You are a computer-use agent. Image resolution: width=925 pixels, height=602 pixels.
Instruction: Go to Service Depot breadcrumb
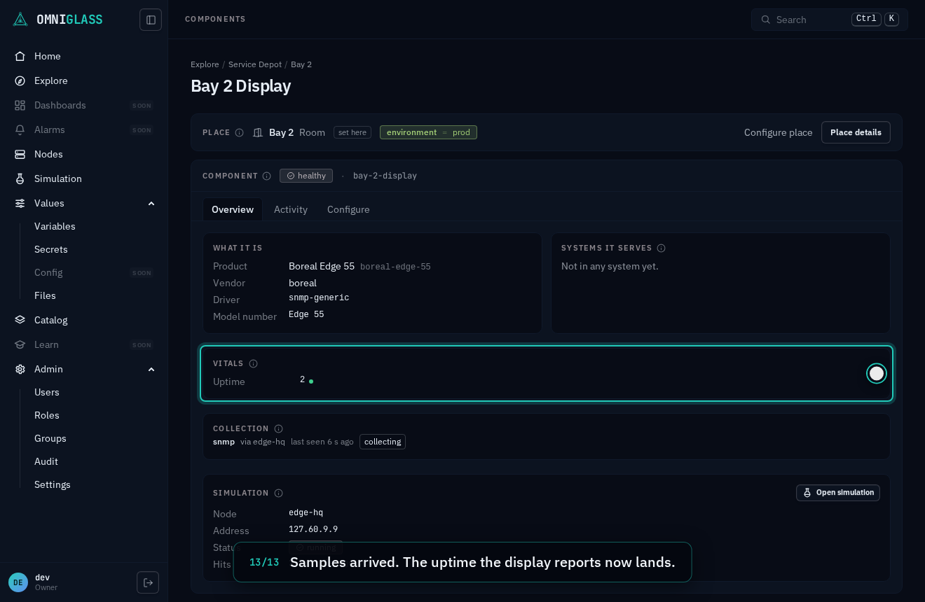click(255, 64)
